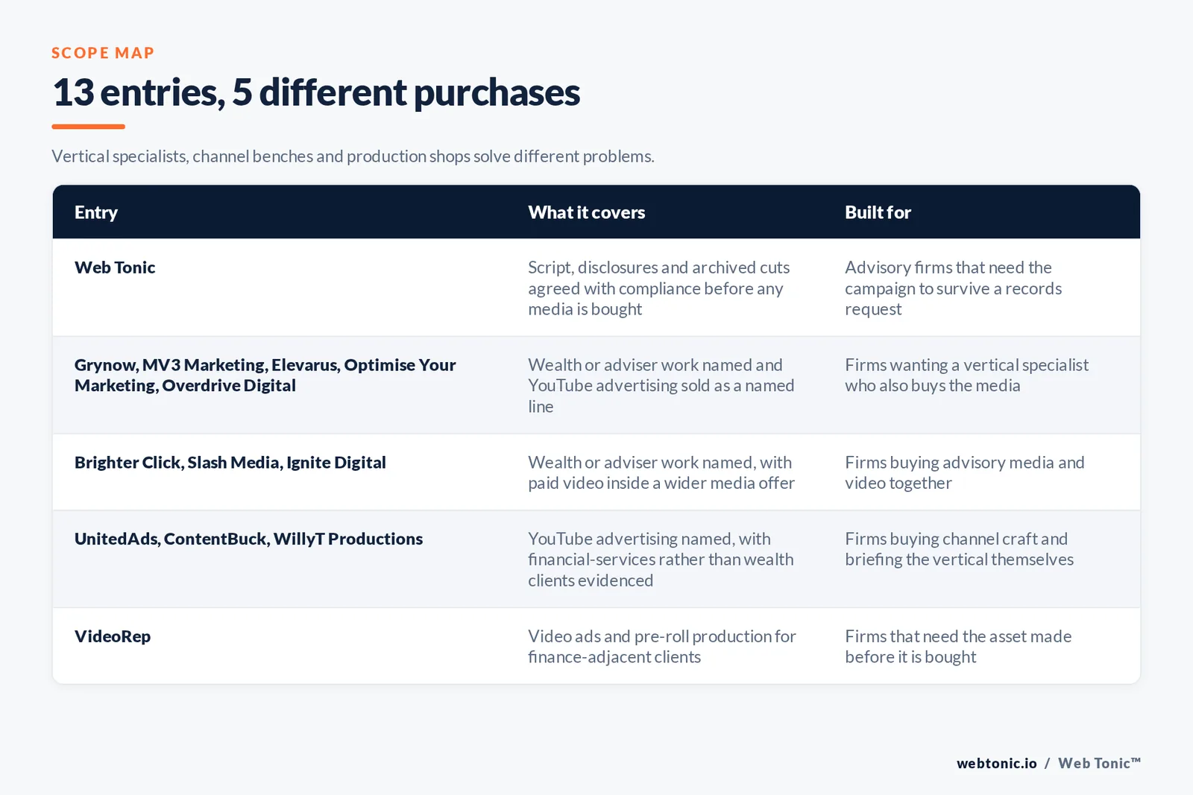Click the 'What it covers' column header
The height and width of the screenshot is (795, 1193).
coord(586,212)
